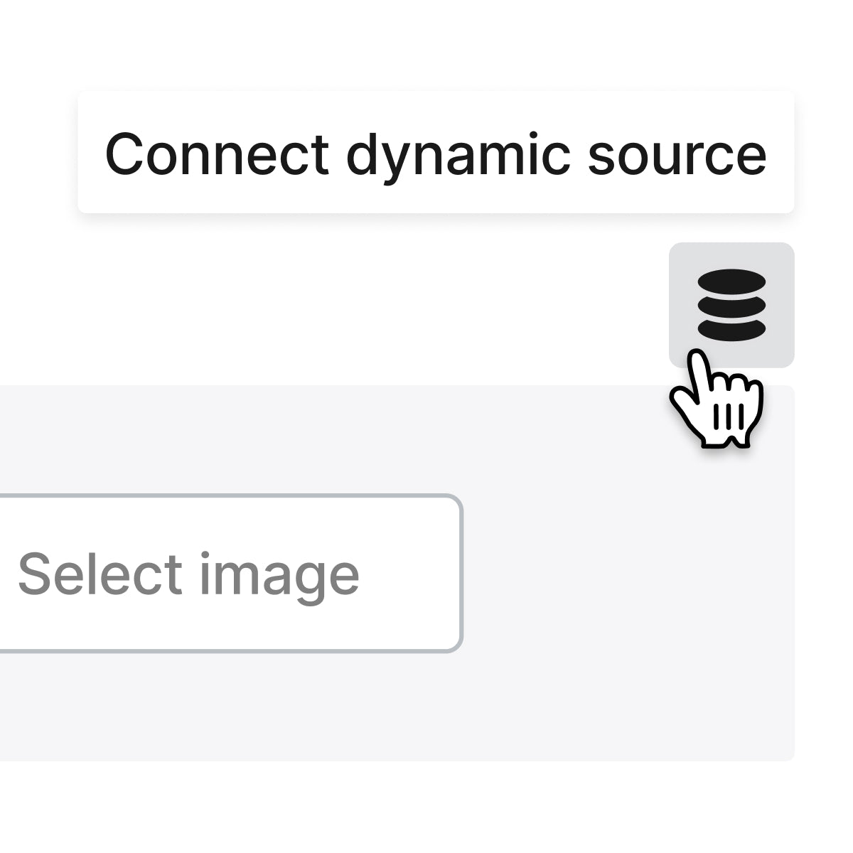Click empty gray panel right of Select image
The height and width of the screenshot is (853, 853).
(626, 574)
